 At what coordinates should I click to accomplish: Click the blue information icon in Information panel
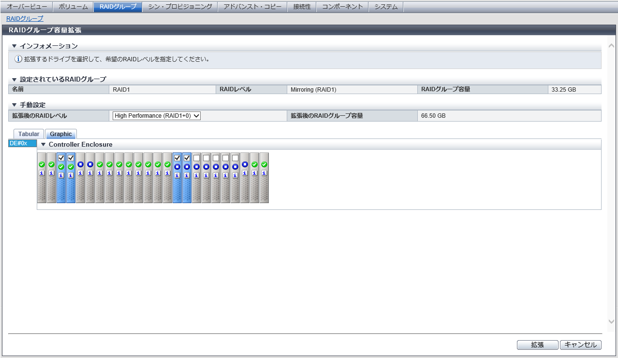(18, 59)
